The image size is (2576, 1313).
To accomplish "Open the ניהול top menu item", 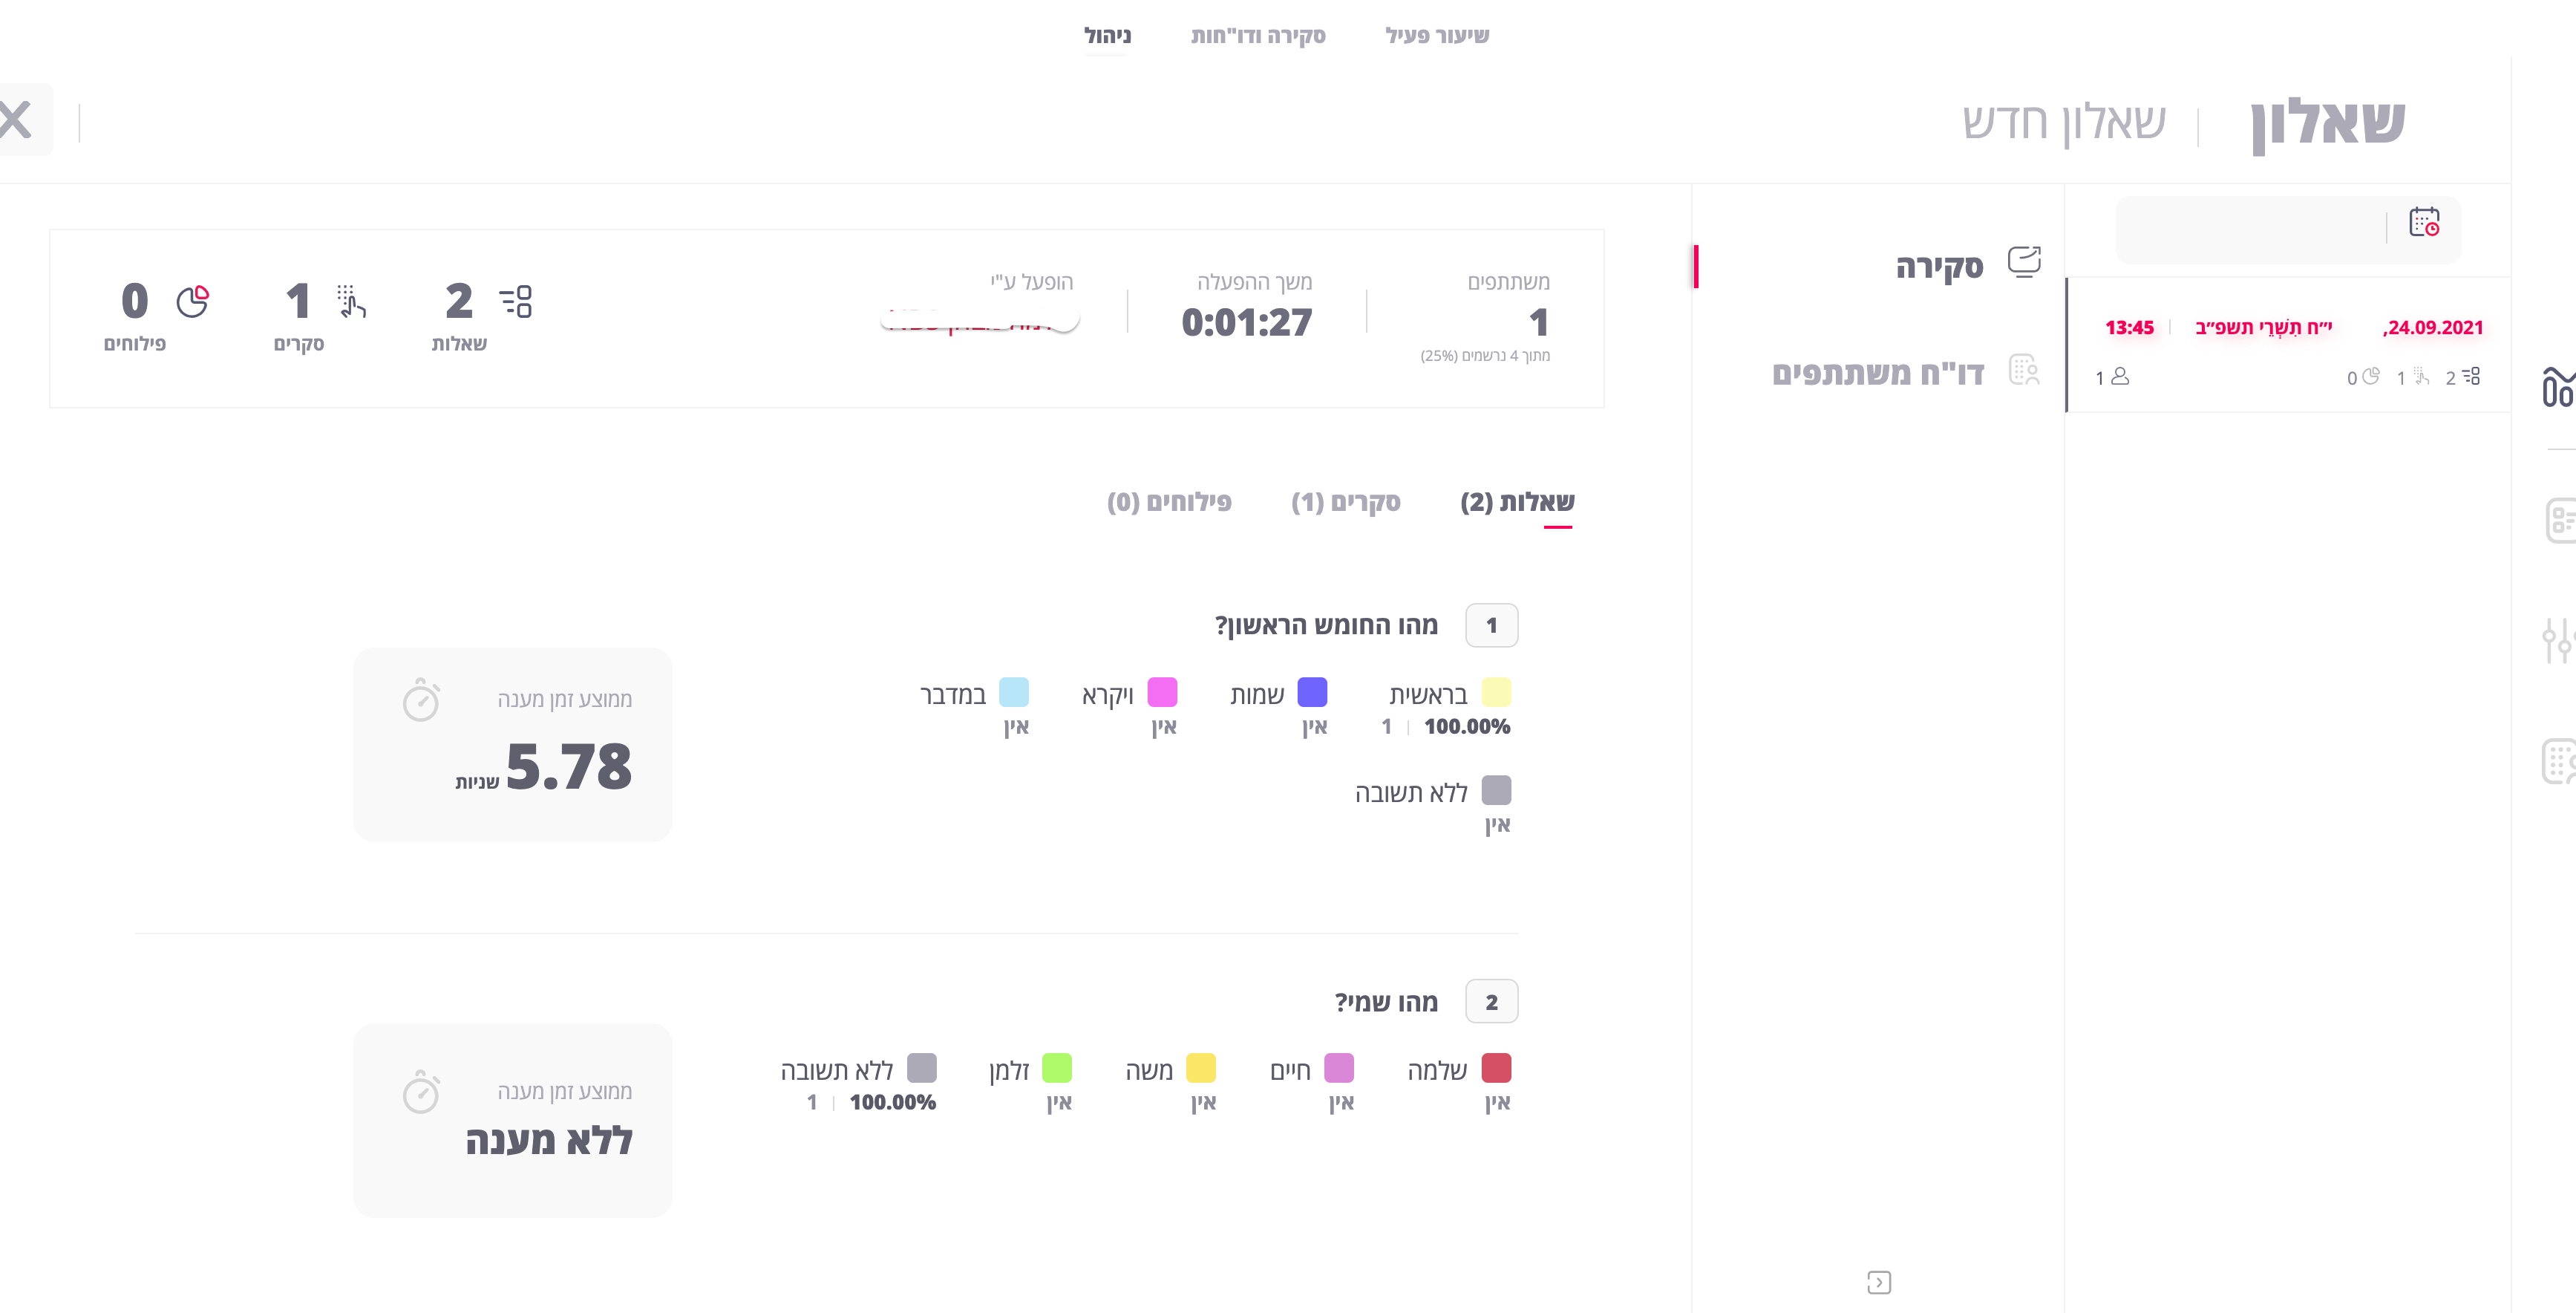I will point(1107,36).
